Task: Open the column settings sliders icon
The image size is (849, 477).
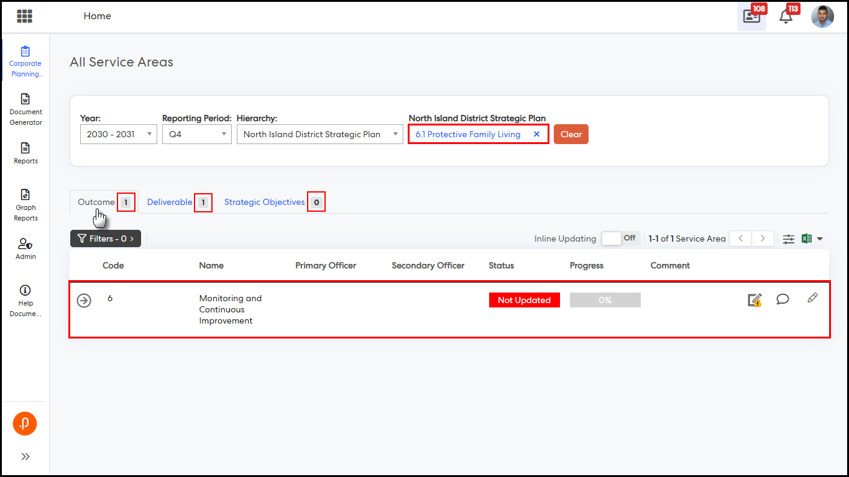Action: pos(788,239)
